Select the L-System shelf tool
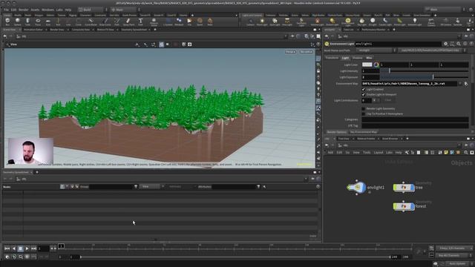The image size is (475, 267). (168, 22)
